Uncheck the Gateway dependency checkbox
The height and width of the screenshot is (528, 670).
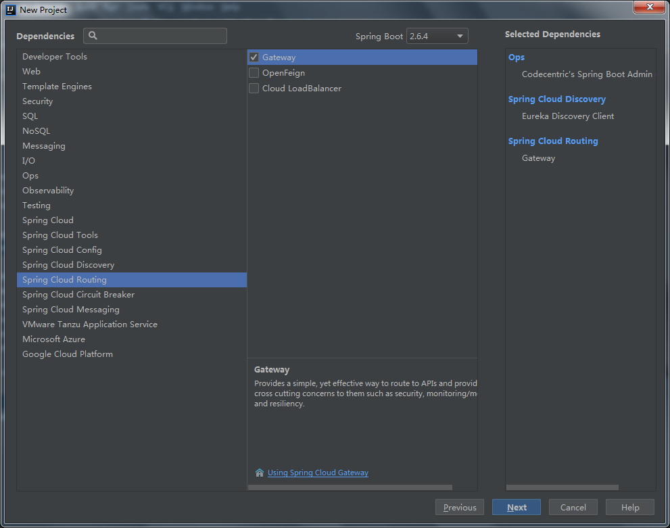tap(254, 57)
